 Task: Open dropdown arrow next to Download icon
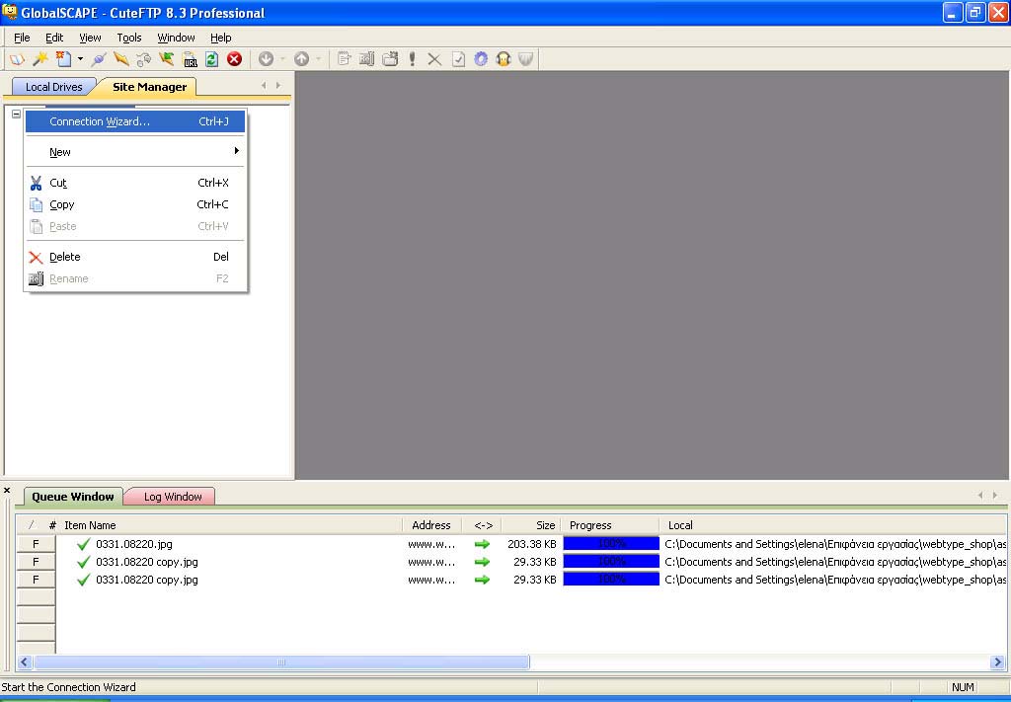click(282, 59)
